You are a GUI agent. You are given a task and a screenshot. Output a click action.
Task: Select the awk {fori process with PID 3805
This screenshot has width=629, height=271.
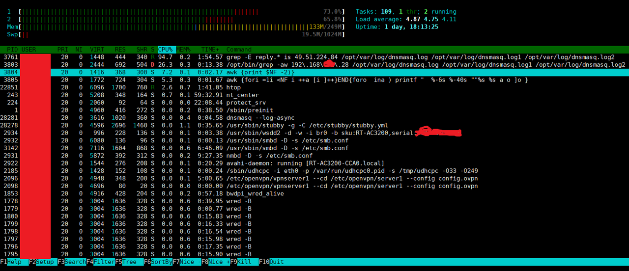[314, 80]
